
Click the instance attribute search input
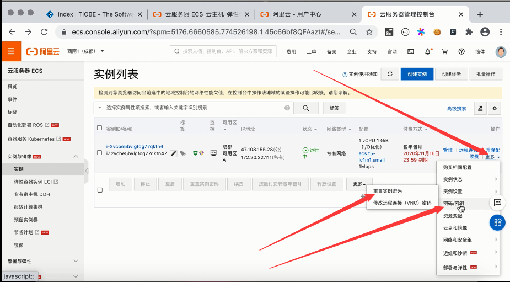pyautogui.click(x=195, y=108)
